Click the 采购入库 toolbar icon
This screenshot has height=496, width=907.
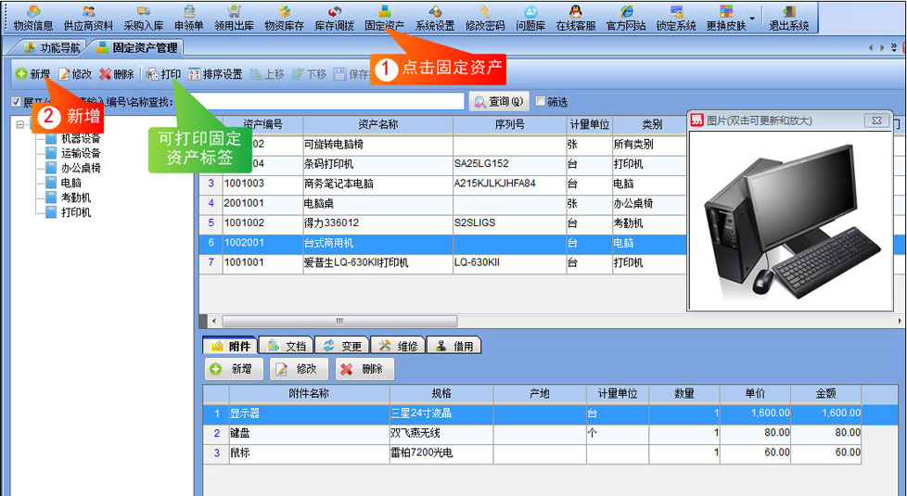coord(143,17)
